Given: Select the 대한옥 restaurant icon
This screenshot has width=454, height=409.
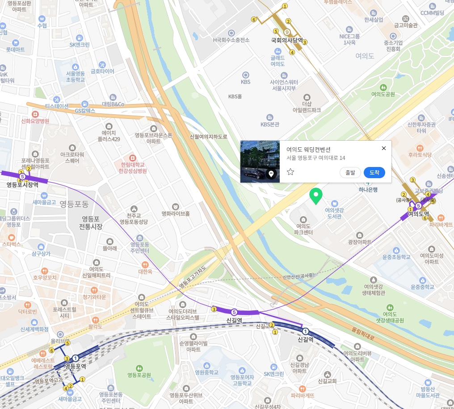Looking at the screenshot, I should point(145,265).
